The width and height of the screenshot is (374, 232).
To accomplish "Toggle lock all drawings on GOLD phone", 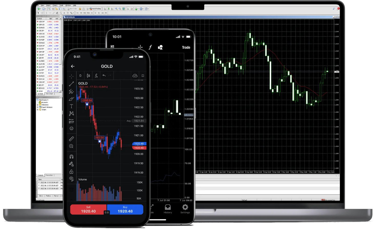I will pyautogui.click(x=71, y=172).
